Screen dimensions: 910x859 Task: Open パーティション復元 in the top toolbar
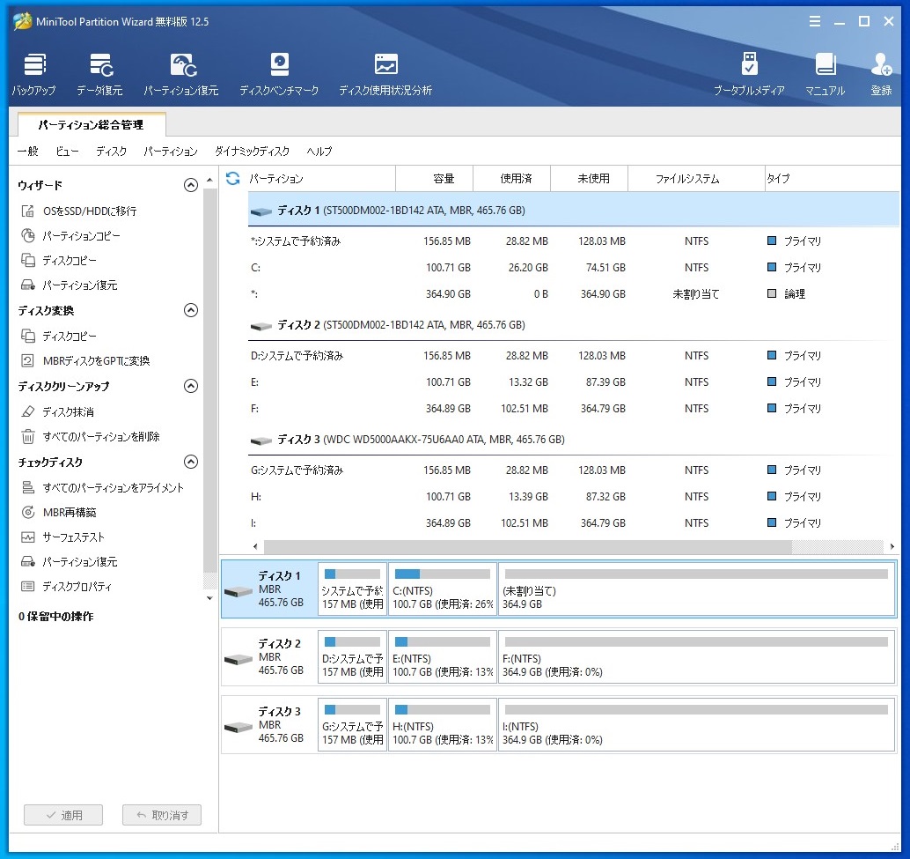point(181,74)
